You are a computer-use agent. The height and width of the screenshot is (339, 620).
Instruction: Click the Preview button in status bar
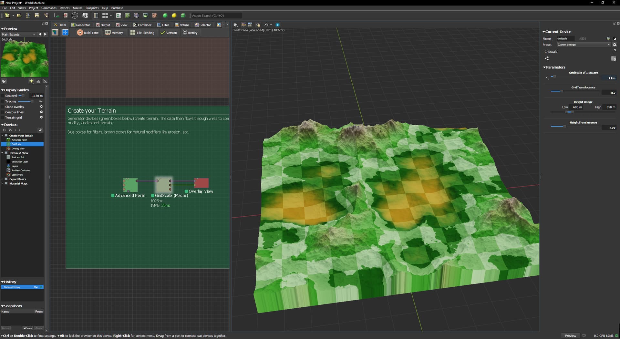click(570, 336)
